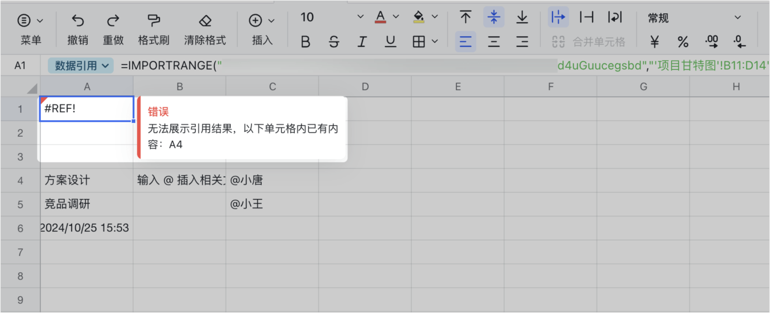770x313 pixels.
Task: Apply currency format with ¥ icon
Action: 654,42
